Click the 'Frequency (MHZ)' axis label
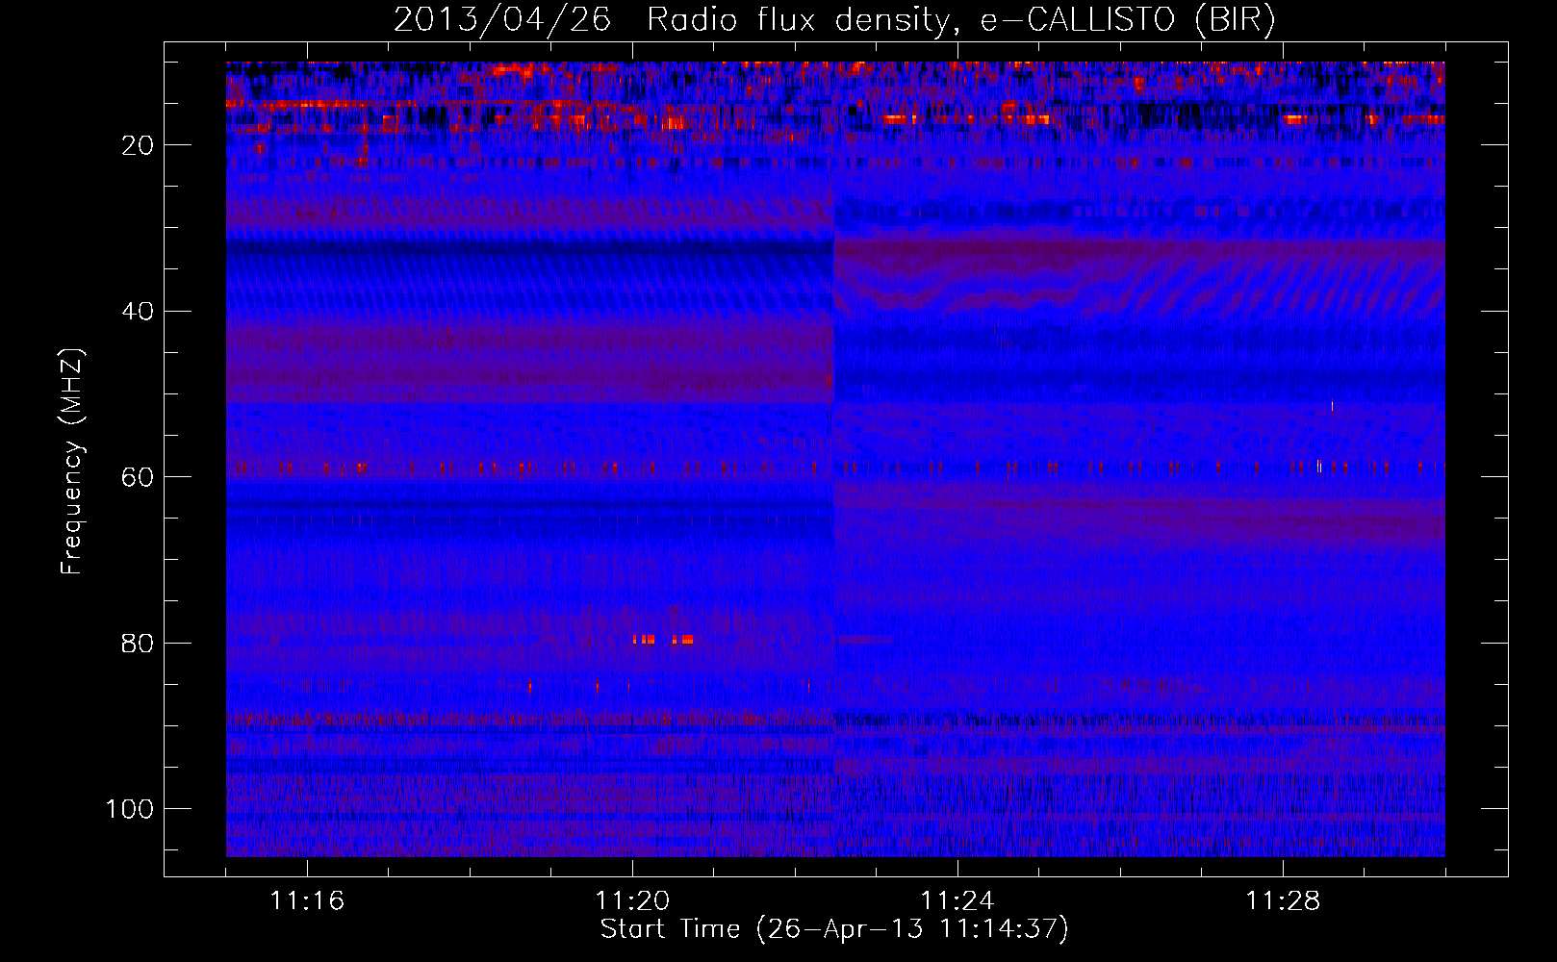1557x962 pixels. pos(72,462)
